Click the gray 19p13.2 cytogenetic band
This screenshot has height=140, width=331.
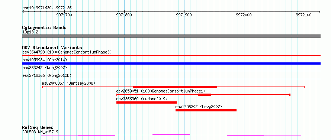pyautogui.click(x=171, y=36)
